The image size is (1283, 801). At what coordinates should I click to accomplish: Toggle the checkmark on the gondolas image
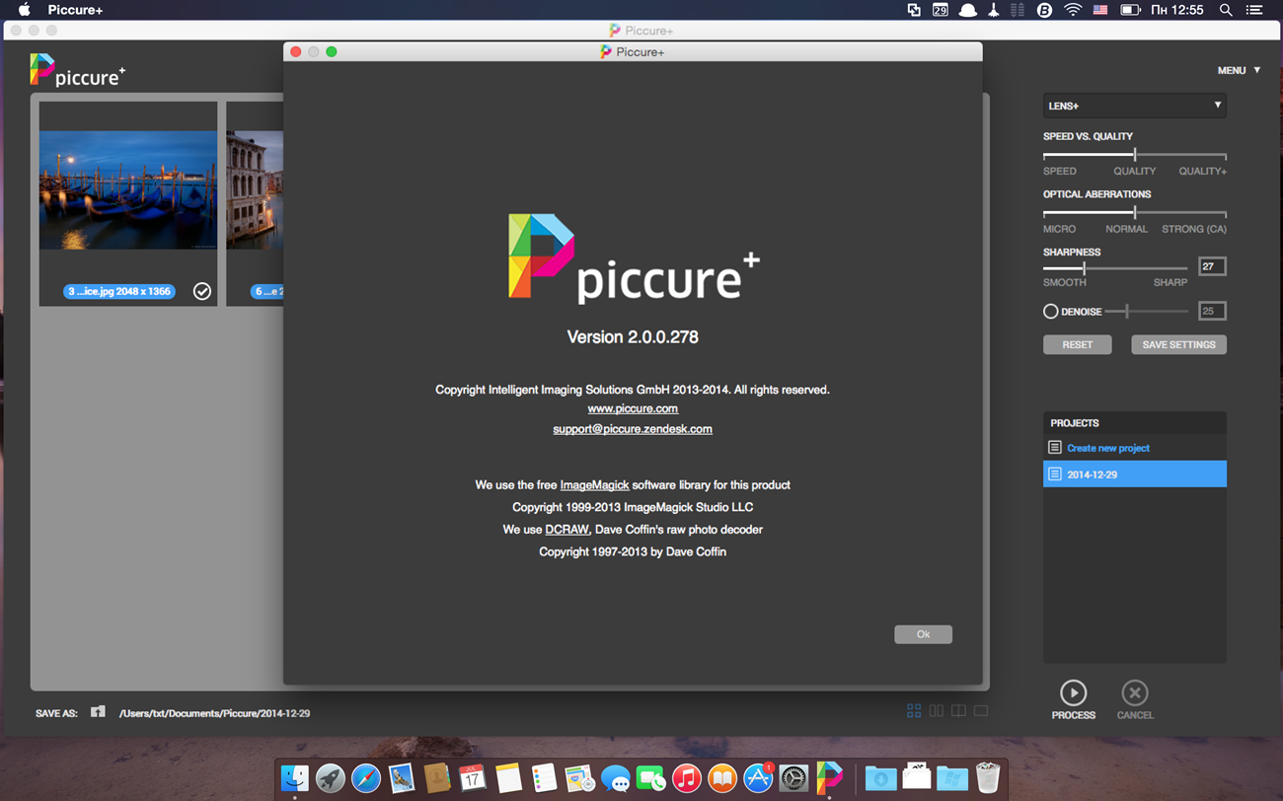click(202, 291)
